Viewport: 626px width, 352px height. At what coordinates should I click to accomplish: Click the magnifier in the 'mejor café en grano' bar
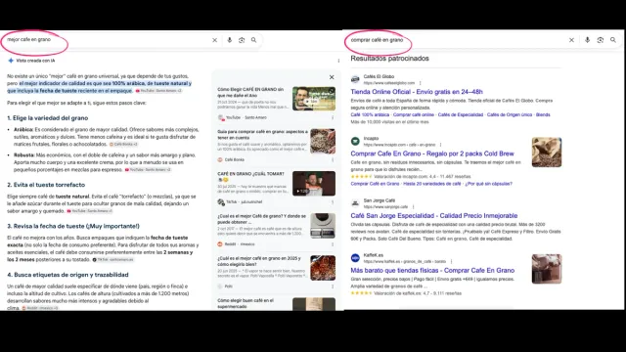point(253,40)
